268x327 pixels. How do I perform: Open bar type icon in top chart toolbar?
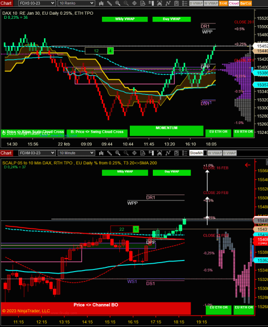(101, 3)
